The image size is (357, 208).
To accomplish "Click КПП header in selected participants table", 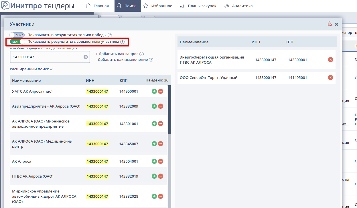I will click(x=289, y=42).
